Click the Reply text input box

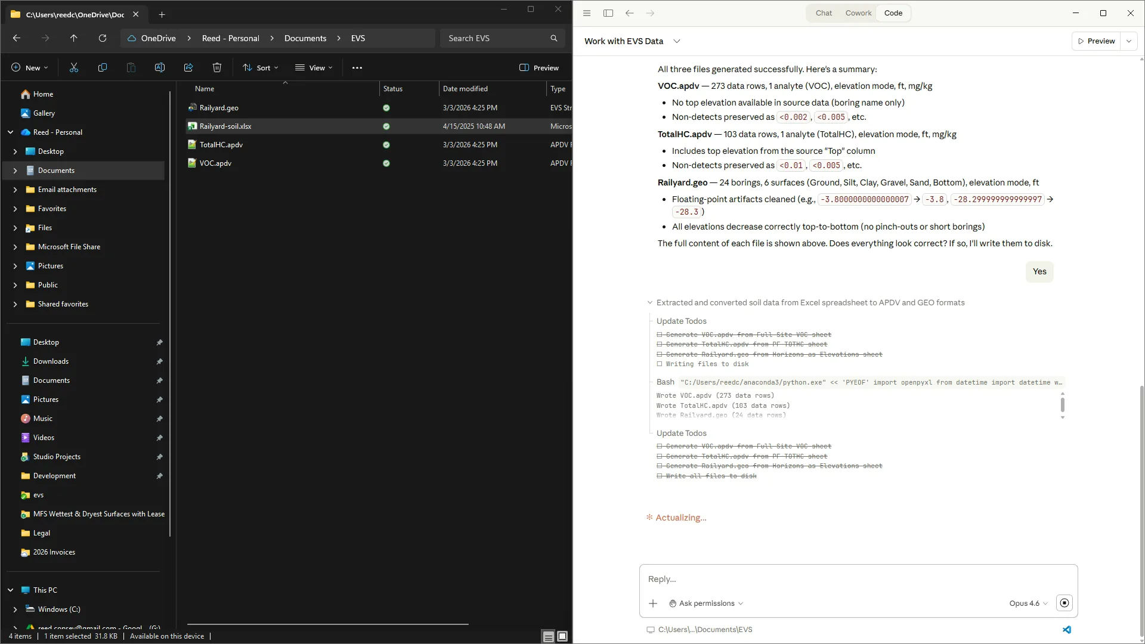click(x=858, y=579)
